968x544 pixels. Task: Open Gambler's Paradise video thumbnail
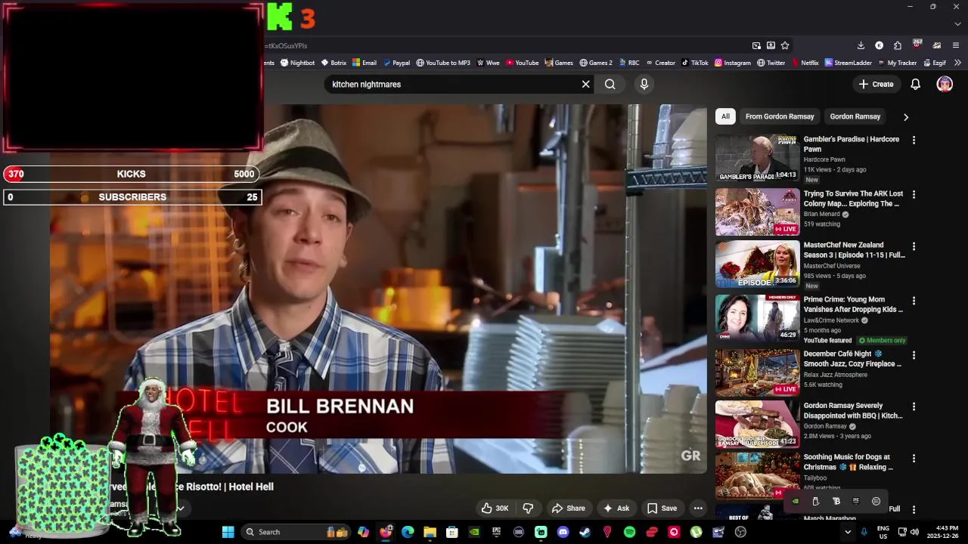[x=757, y=158]
